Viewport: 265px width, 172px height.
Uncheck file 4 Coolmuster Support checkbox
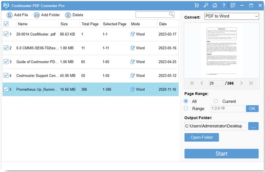pyautogui.click(x=6, y=75)
